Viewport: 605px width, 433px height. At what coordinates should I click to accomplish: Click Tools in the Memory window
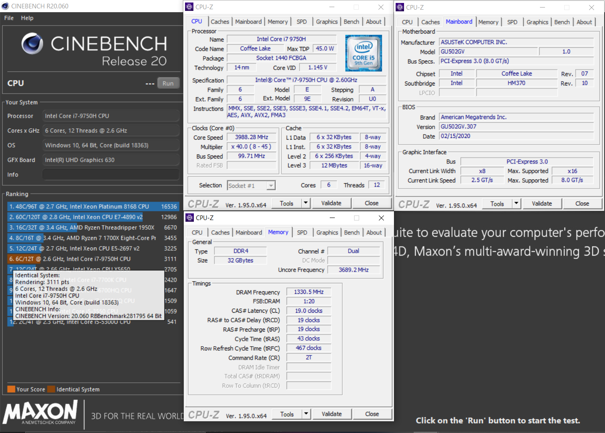287,414
